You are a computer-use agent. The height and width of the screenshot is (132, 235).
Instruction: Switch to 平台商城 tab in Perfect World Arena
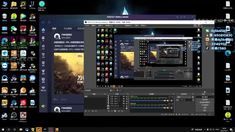68,28
